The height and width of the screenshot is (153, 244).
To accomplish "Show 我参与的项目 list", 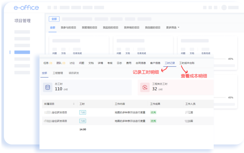I will 68,28.
